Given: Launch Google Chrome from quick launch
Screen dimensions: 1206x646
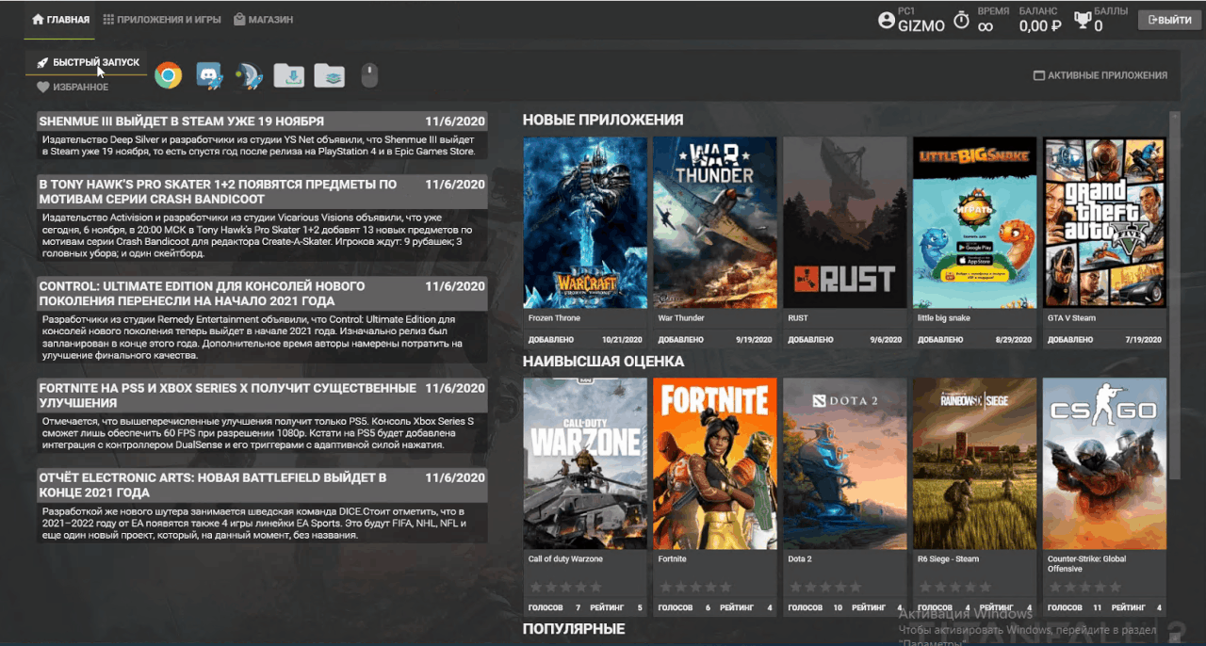Looking at the screenshot, I should point(169,75).
